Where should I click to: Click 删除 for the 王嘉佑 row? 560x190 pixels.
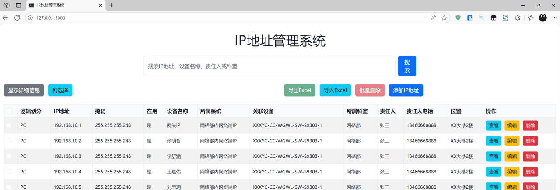(x=530, y=172)
